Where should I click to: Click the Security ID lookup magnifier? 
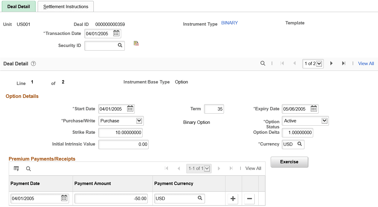tap(120, 45)
